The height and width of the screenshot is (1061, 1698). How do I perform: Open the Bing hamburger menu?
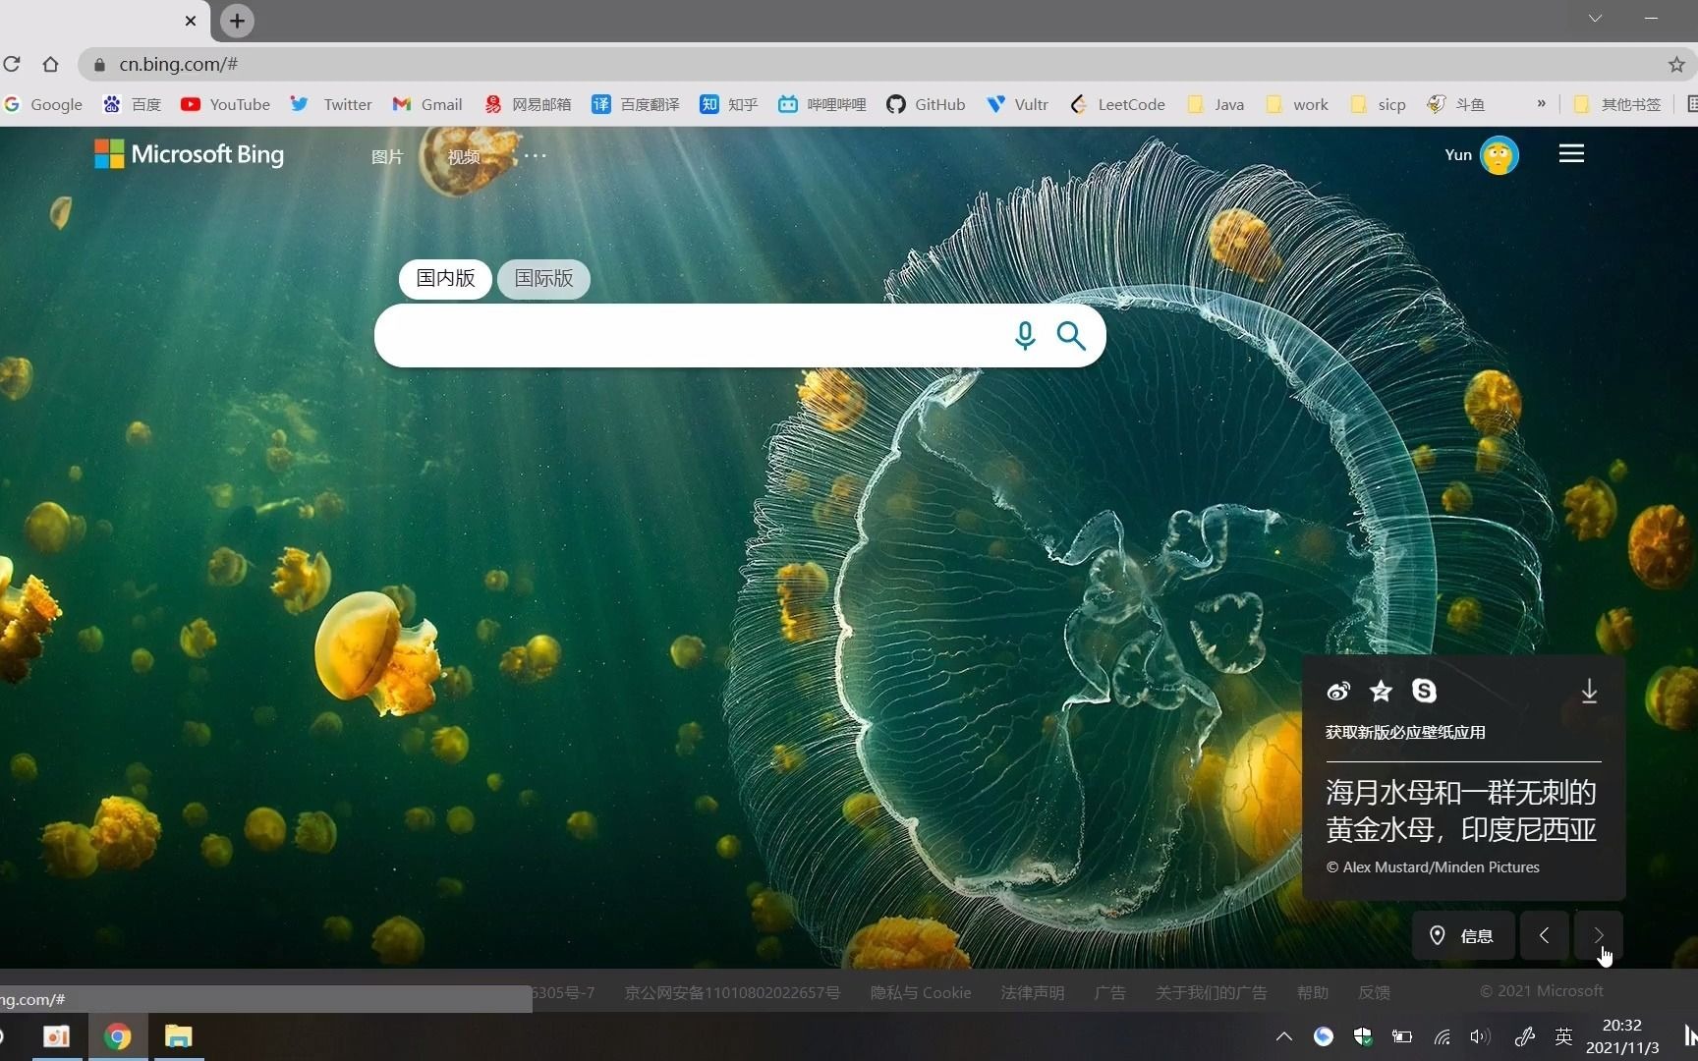tap(1571, 154)
